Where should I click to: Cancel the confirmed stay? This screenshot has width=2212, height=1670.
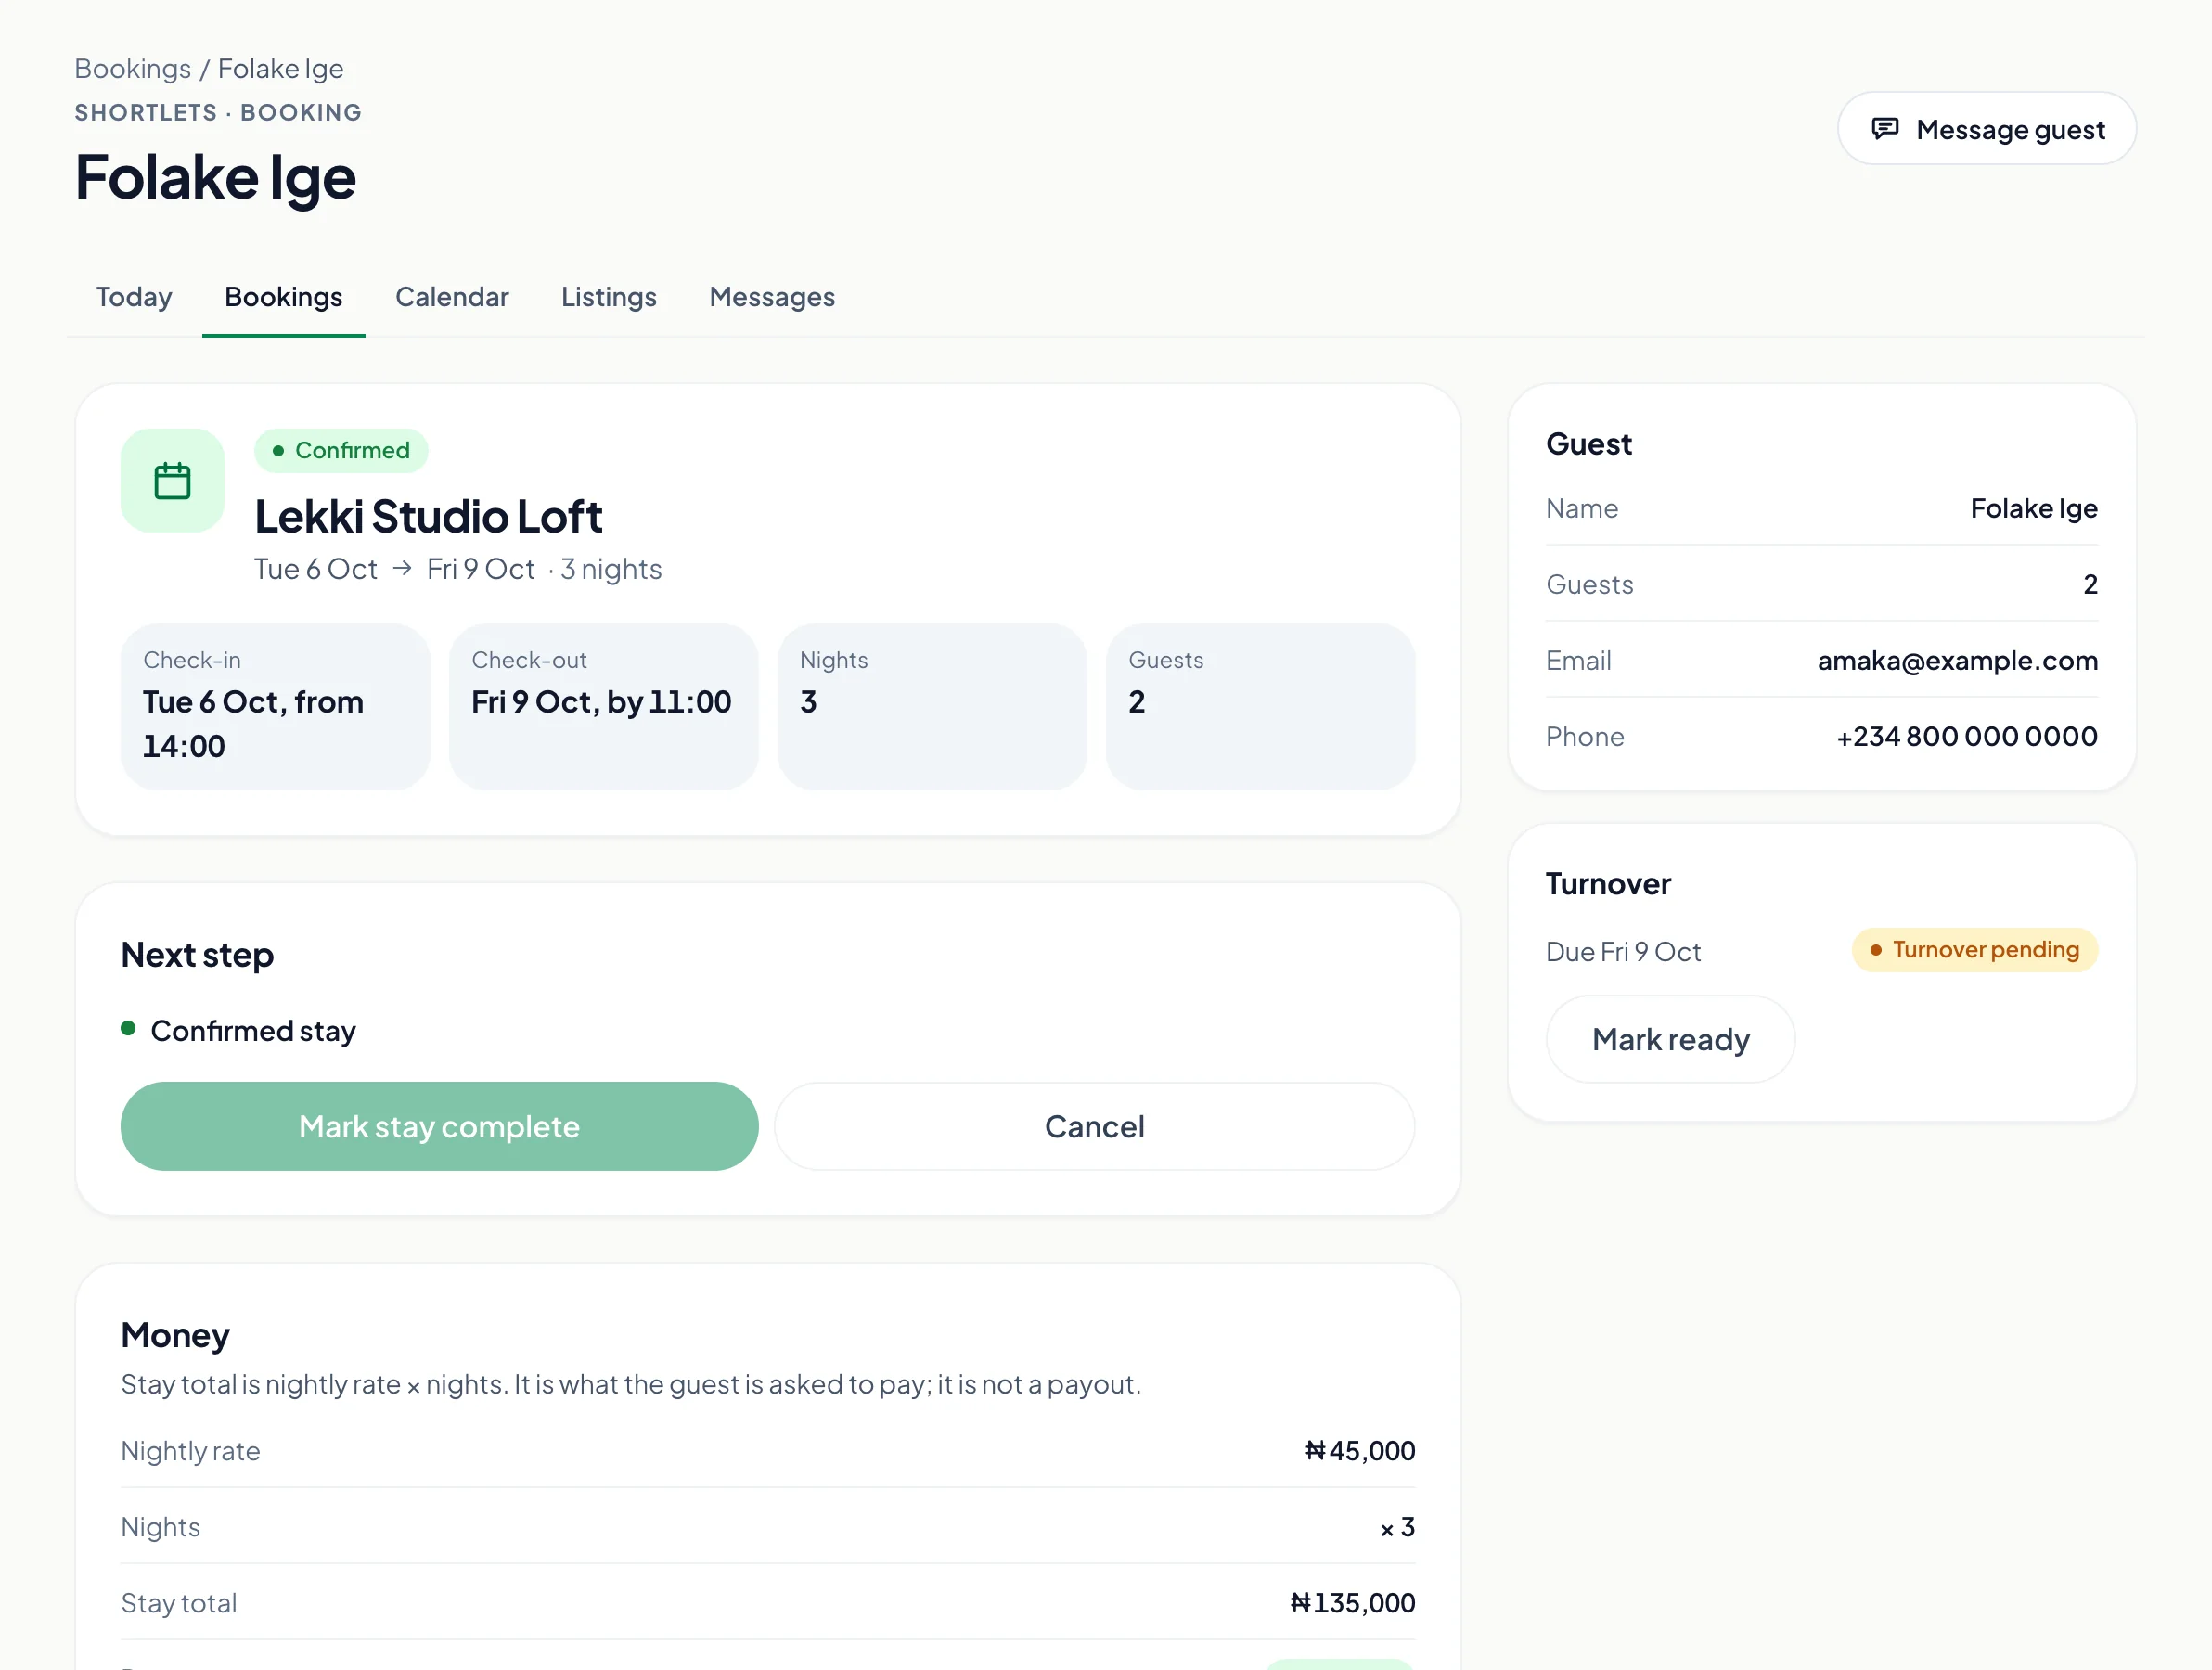pyautogui.click(x=1095, y=1127)
